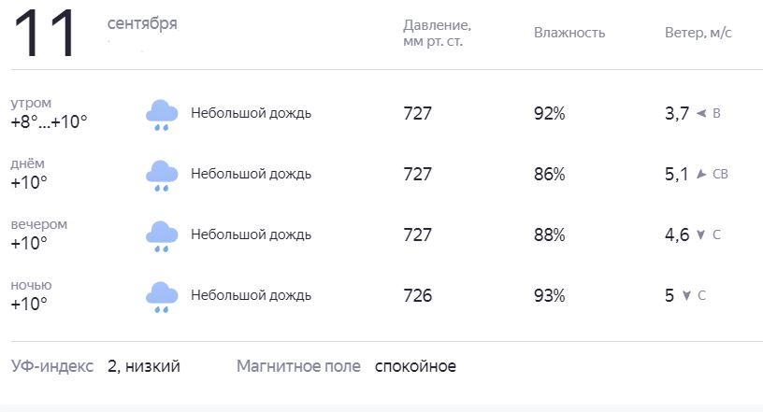Viewport: 763px width, 412px height.
Task: Click the night pressure value 726
Action: pyautogui.click(x=418, y=296)
